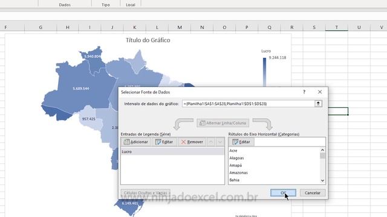Select column O header

point(224,27)
